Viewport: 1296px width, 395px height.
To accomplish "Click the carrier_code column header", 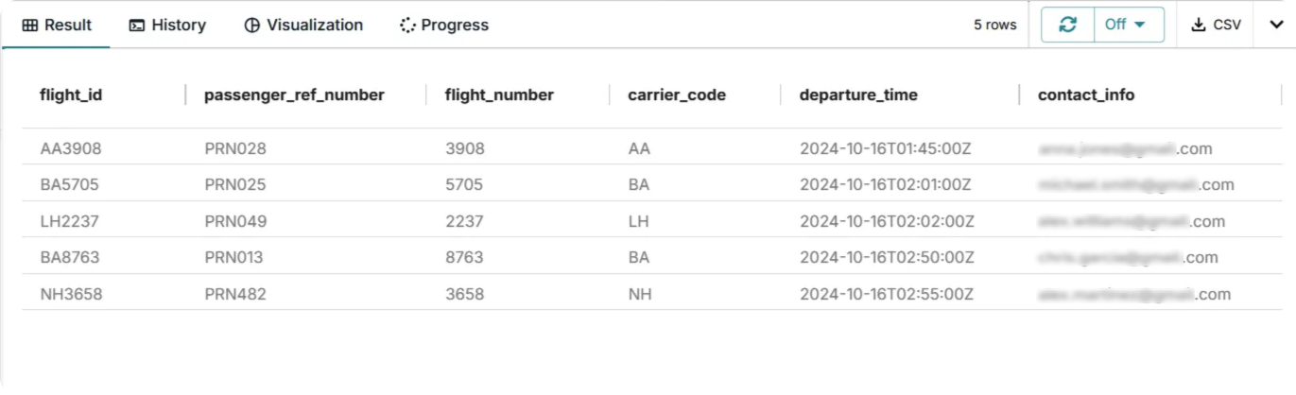I will click(677, 94).
